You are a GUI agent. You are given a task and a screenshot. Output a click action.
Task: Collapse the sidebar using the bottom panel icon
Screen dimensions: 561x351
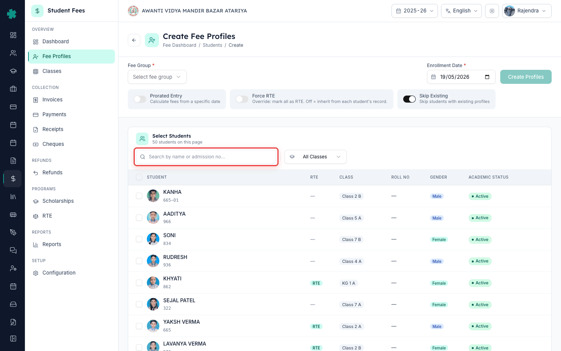click(13, 339)
